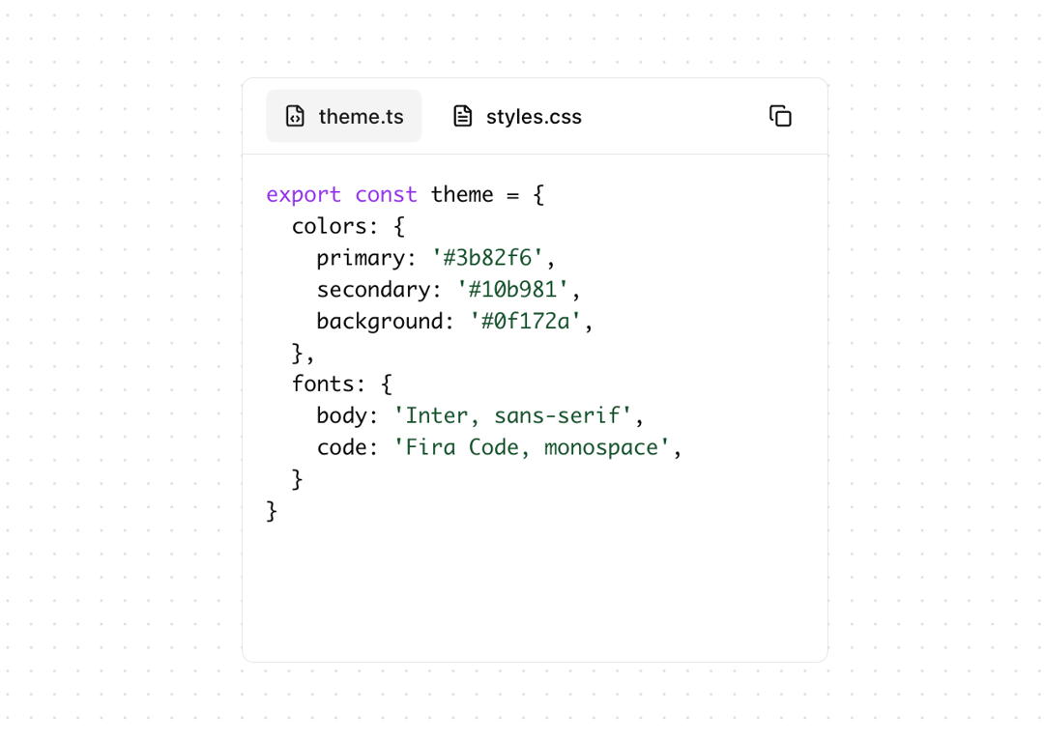
Task: Click the 'Inter, sans-serif' font string
Action: [x=512, y=415]
